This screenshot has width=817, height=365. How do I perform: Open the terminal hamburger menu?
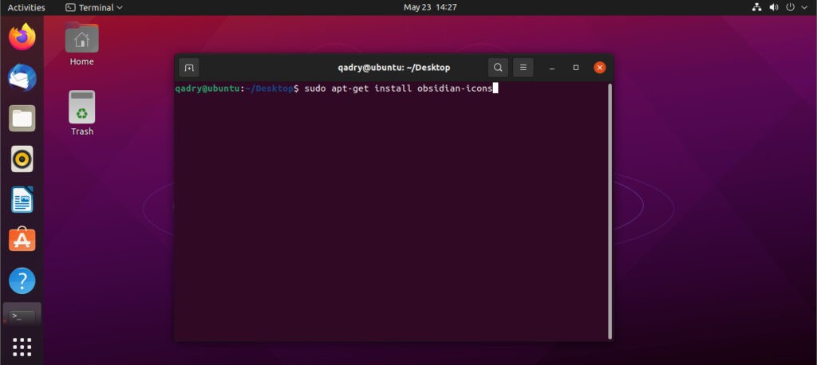click(x=523, y=68)
